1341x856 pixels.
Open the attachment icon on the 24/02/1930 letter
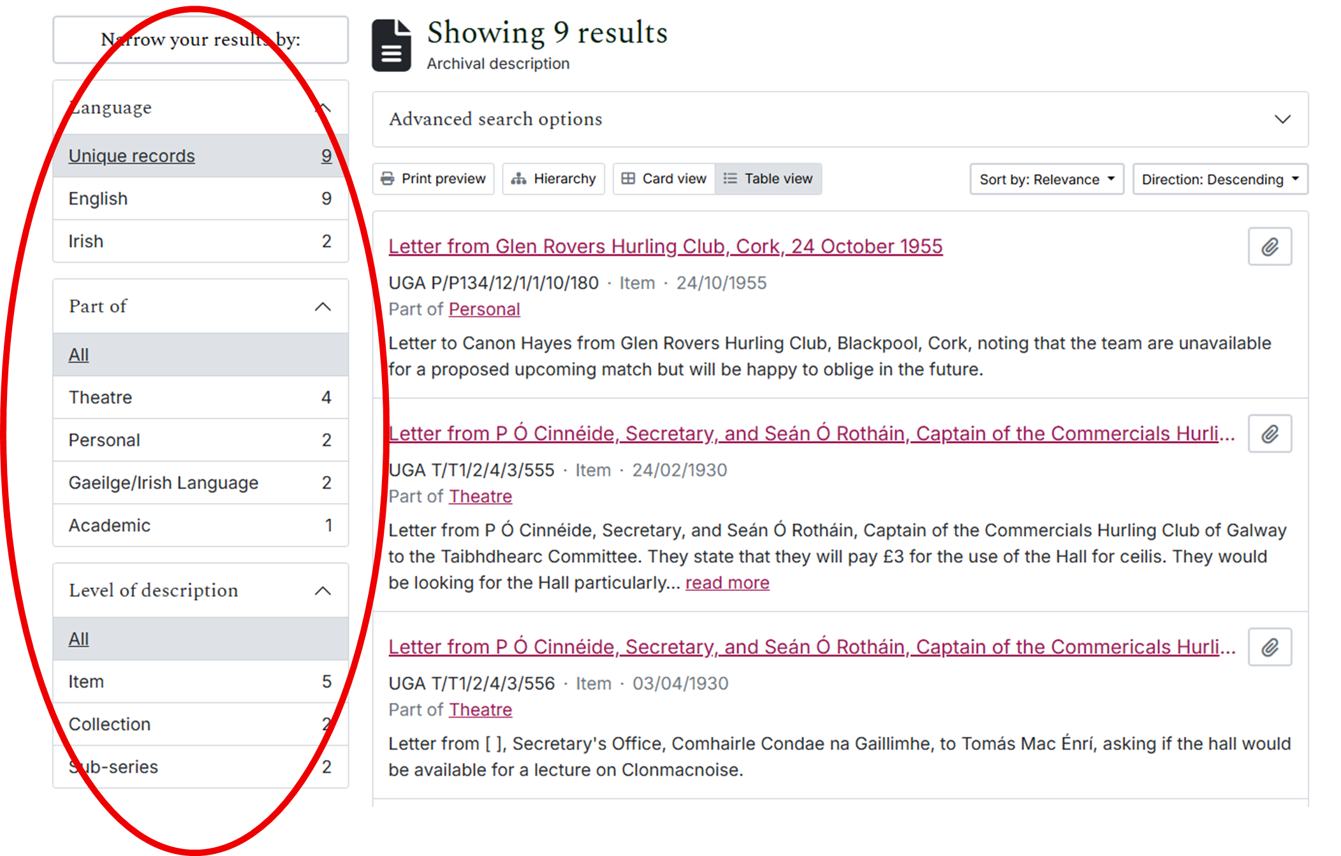pyautogui.click(x=1269, y=433)
